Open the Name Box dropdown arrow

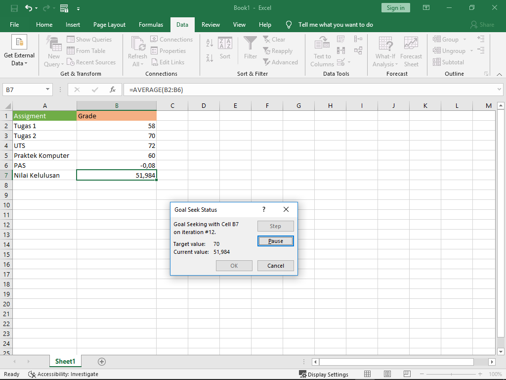tap(47, 90)
